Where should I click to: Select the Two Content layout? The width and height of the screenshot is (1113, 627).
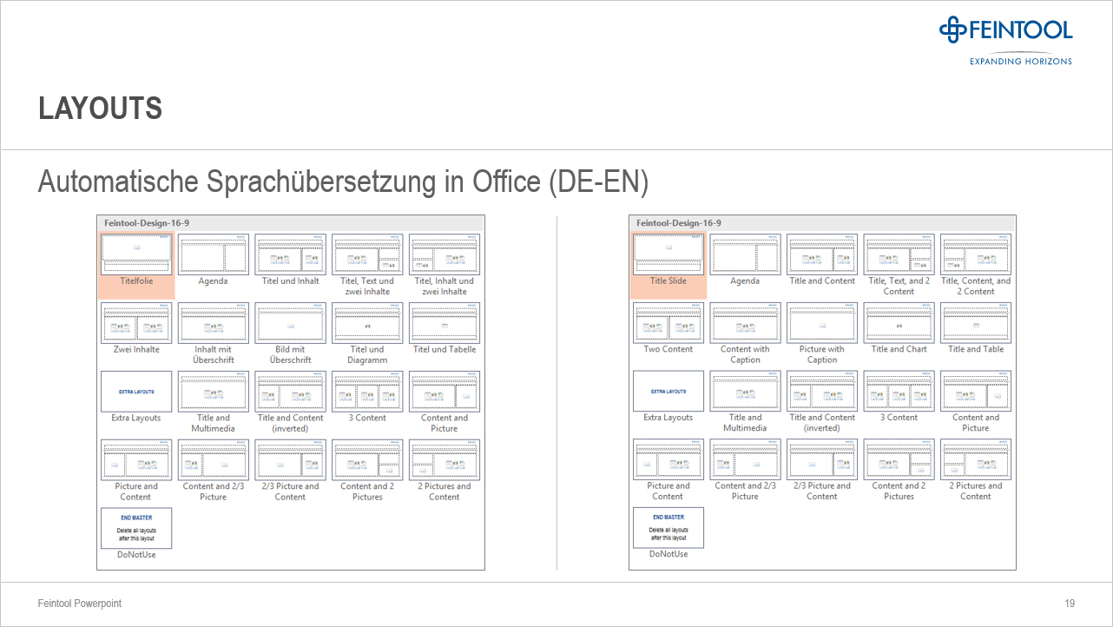click(x=668, y=323)
